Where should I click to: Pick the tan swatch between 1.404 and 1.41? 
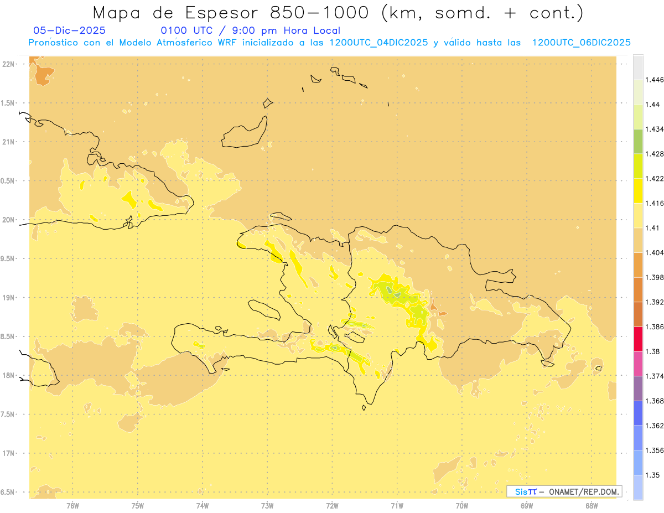pyautogui.click(x=638, y=240)
